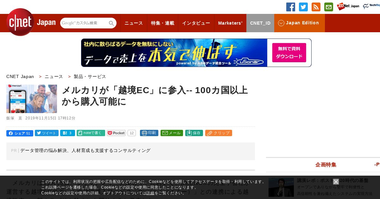The image size is (380, 199).
Task: Open the インタビュー menu
Action: pyautogui.click(x=196, y=23)
